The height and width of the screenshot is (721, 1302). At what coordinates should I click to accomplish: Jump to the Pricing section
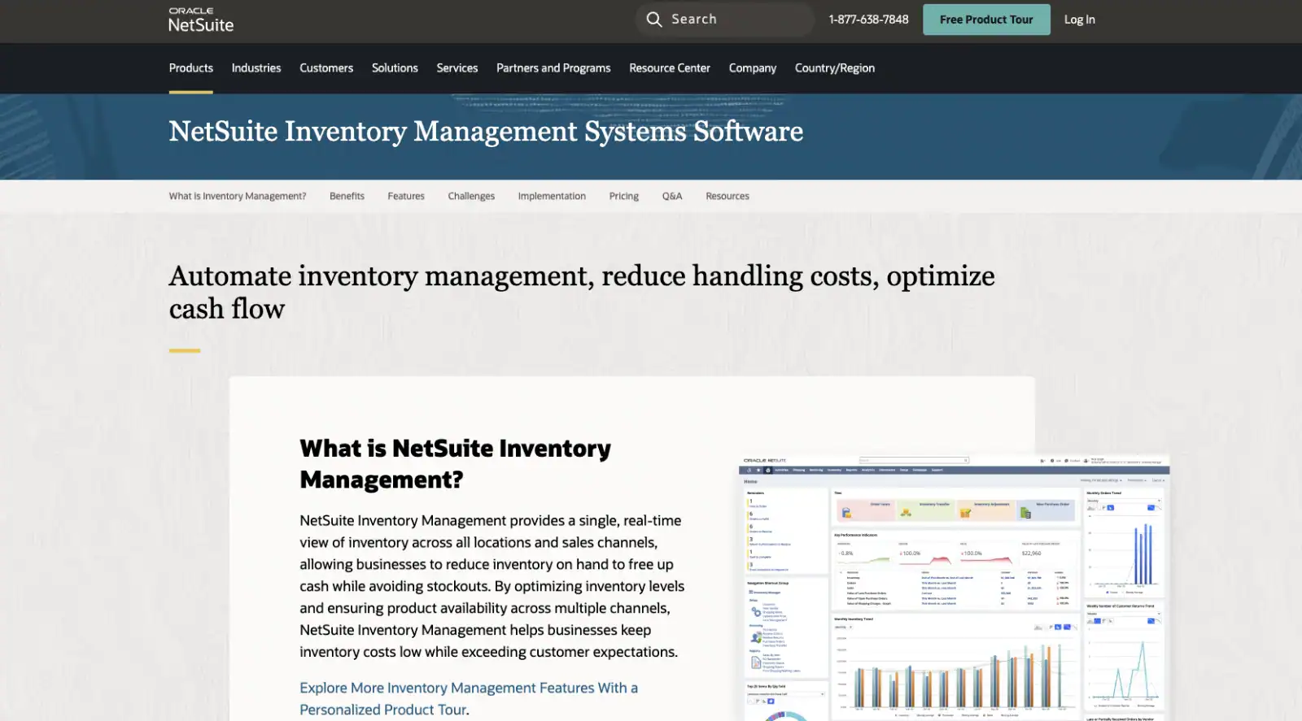click(x=624, y=196)
